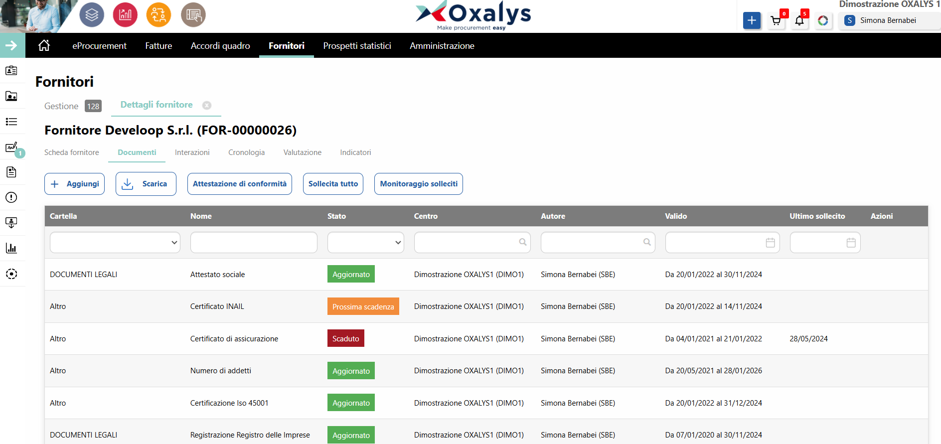Open sidebar bar chart icon

click(x=11, y=248)
